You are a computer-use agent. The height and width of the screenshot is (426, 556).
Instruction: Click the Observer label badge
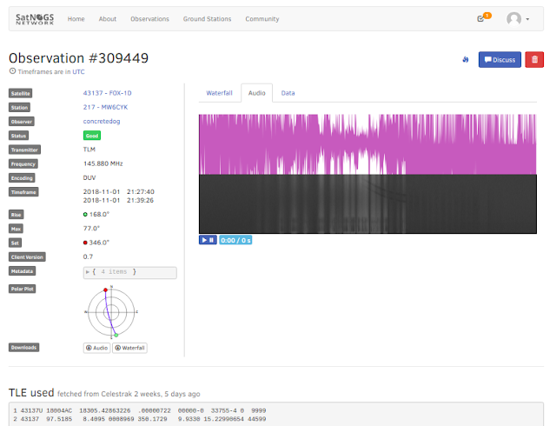pyautogui.click(x=22, y=122)
